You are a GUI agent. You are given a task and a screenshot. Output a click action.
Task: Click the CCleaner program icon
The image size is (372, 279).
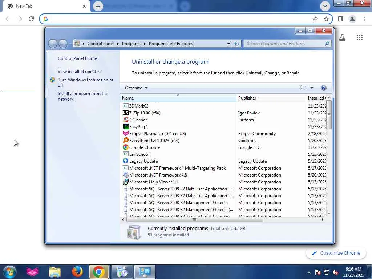(125, 120)
